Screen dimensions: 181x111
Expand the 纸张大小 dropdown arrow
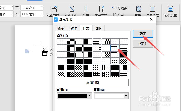79,15
